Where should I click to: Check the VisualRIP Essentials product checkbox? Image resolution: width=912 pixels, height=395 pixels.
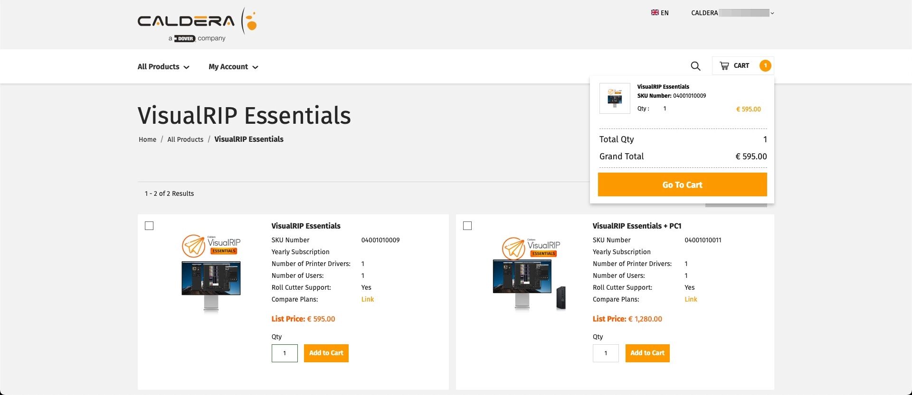(x=149, y=226)
